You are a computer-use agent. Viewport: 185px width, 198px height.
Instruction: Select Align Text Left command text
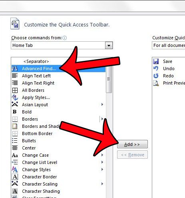point(36,76)
